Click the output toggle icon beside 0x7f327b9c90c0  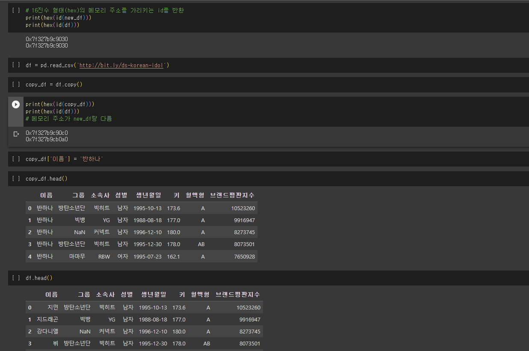coord(16,134)
